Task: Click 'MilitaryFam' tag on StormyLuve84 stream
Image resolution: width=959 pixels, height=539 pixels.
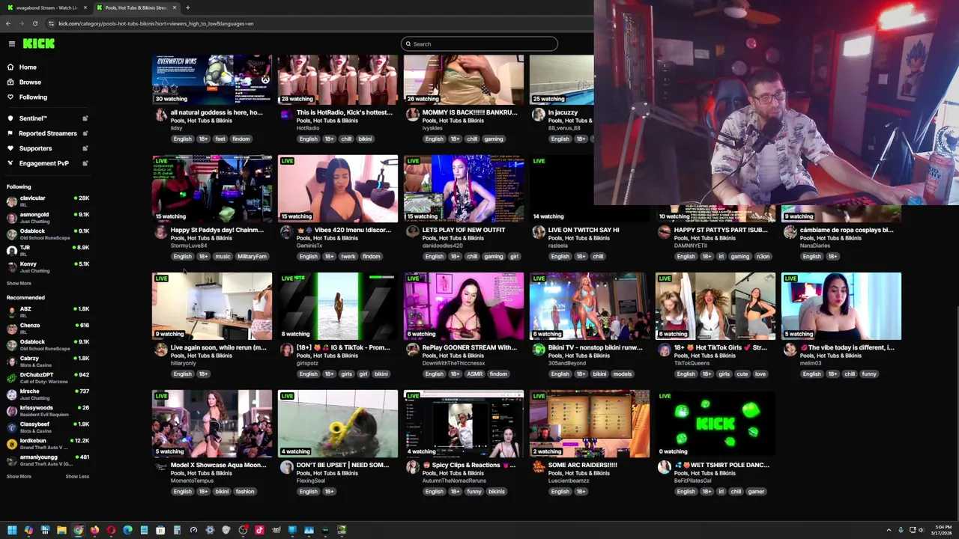Action: click(252, 257)
